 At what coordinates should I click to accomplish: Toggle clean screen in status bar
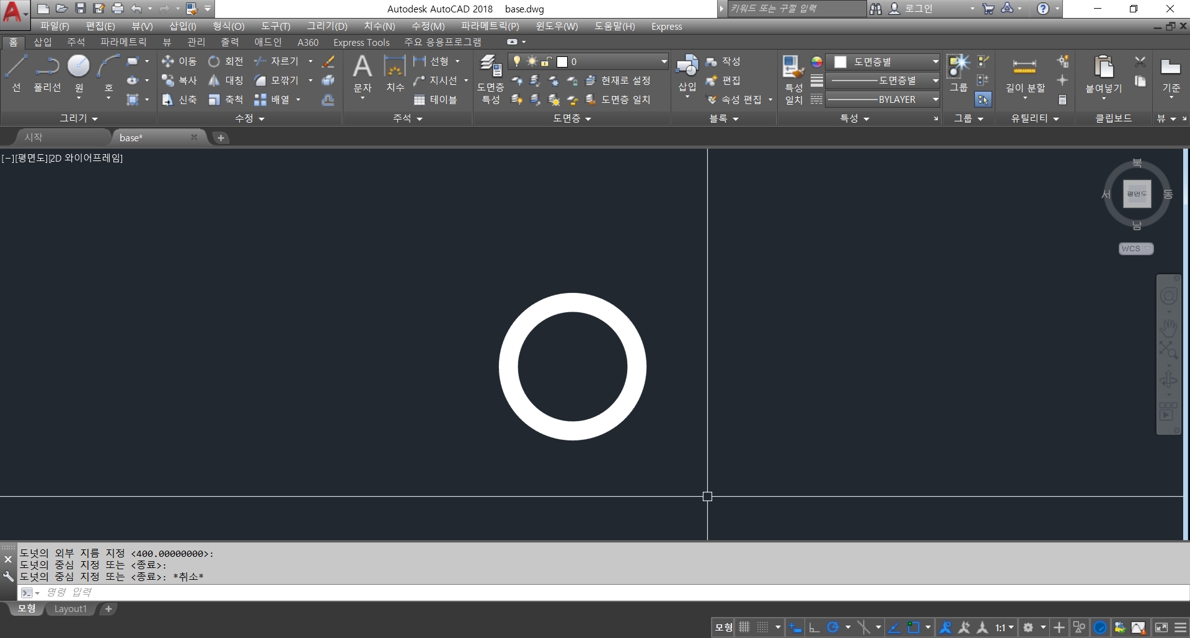pos(1161,627)
